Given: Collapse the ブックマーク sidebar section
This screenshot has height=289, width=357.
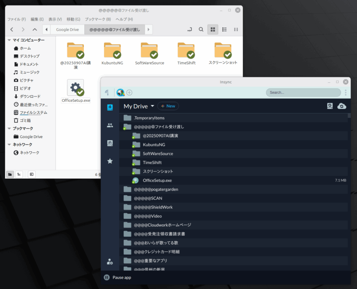Looking at the screenshot, I should 10,129.
